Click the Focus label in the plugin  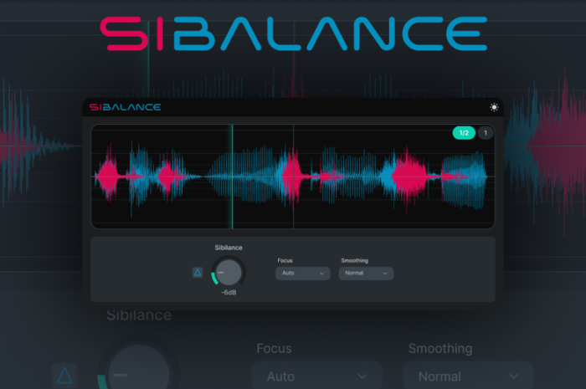pyautogui.click(x=285, y=260)
